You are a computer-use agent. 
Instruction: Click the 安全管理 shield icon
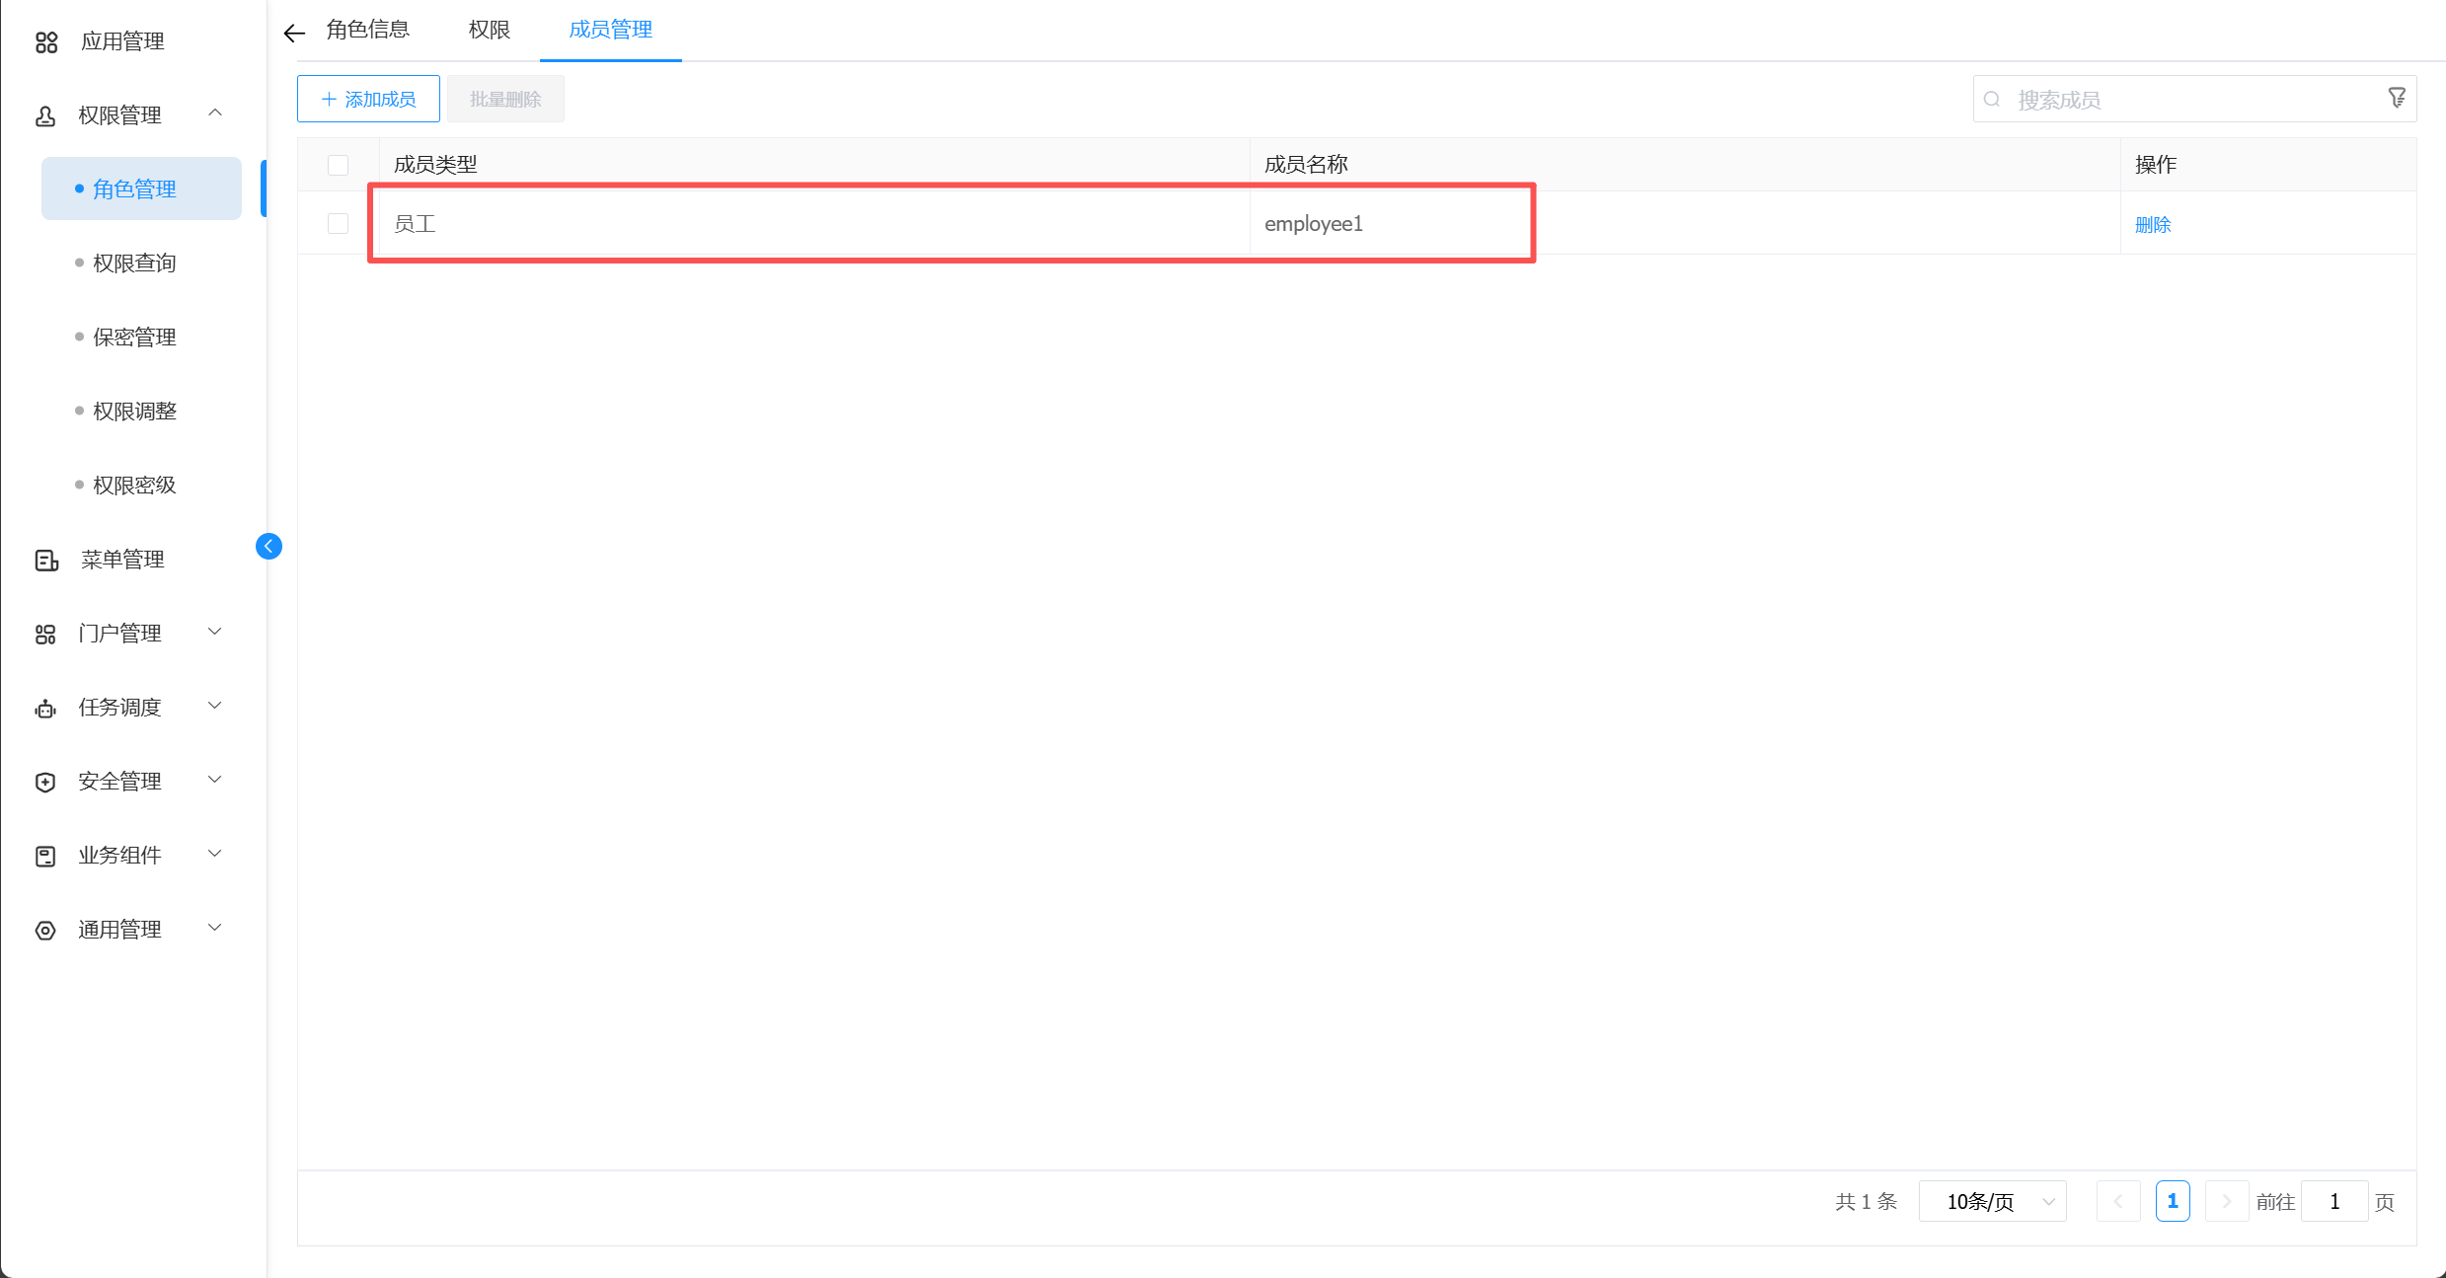point(45,783)
